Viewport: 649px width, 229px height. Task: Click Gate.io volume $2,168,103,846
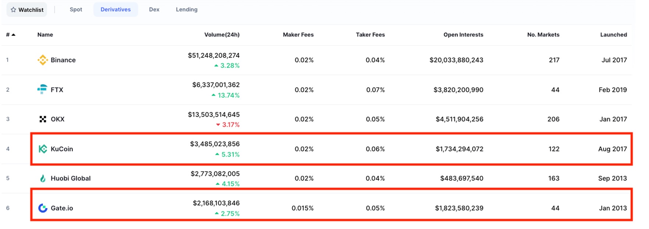pos(216,203)
